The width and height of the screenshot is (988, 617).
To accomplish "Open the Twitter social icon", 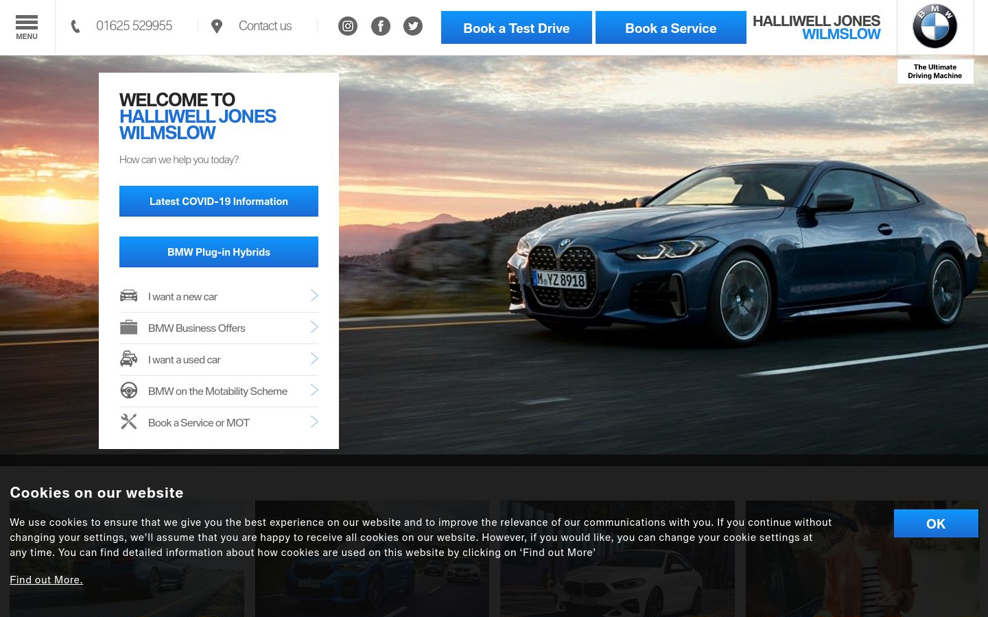I will click(413, 26).
